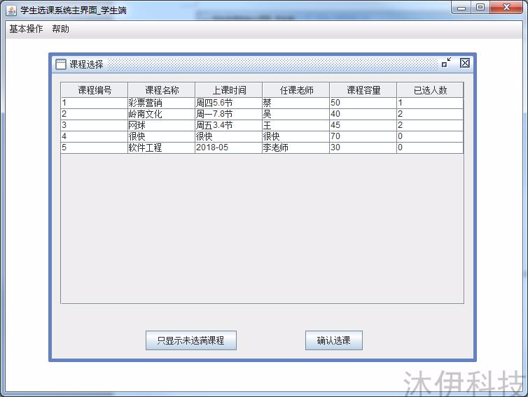The height and width of the screenshot is (397, 528).
Task: Click the 课程容量 column header
Action: click(363, 90)
